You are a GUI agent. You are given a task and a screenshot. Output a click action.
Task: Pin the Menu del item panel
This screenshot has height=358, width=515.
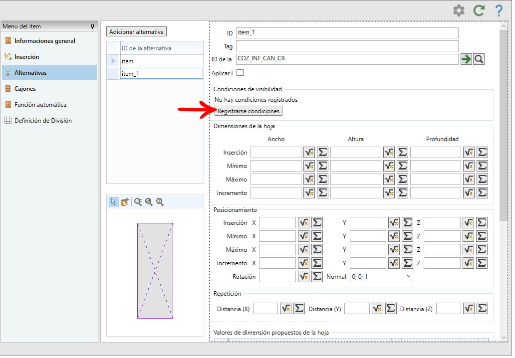(93, 26)
